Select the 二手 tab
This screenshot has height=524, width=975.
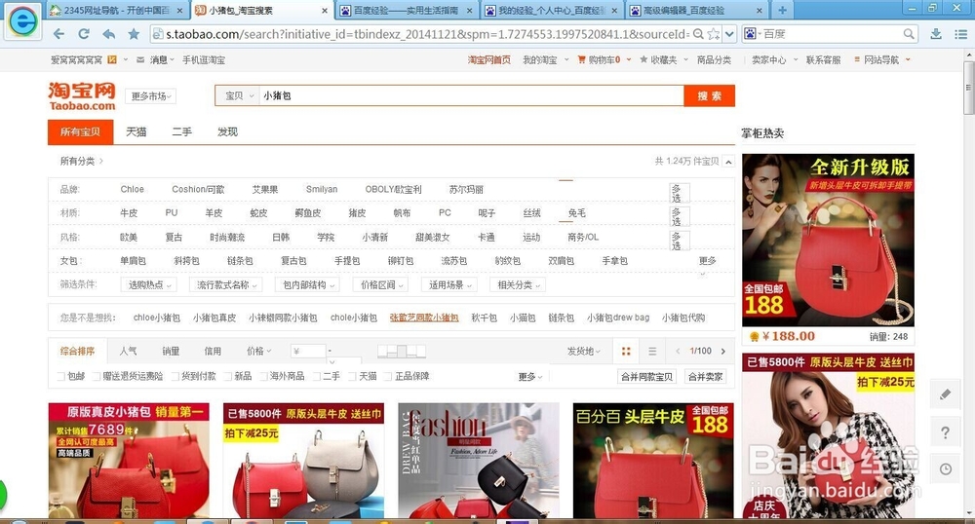pos(181,131)
